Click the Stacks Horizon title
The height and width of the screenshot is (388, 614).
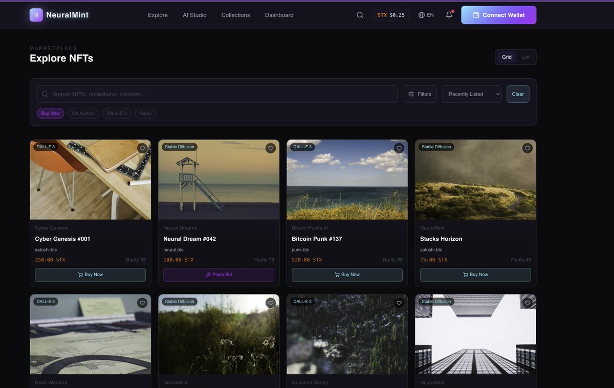tap(441, 239)
